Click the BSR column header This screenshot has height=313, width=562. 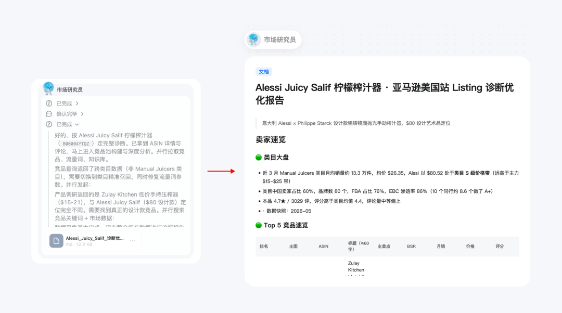pyautogui.click(x=411, y=246)
